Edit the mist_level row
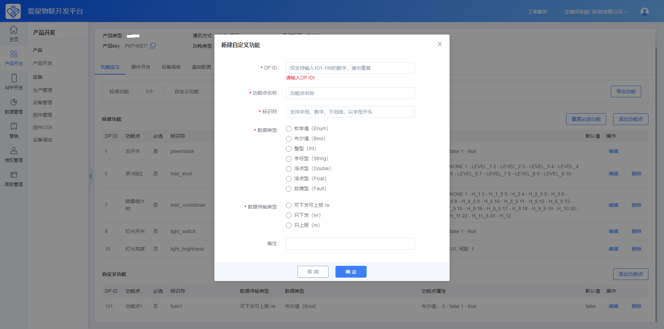The height and width of the screenshot is (329, 664). pos(614,174)
